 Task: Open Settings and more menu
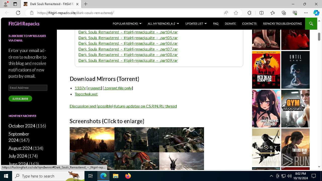(x=306, y=13)
